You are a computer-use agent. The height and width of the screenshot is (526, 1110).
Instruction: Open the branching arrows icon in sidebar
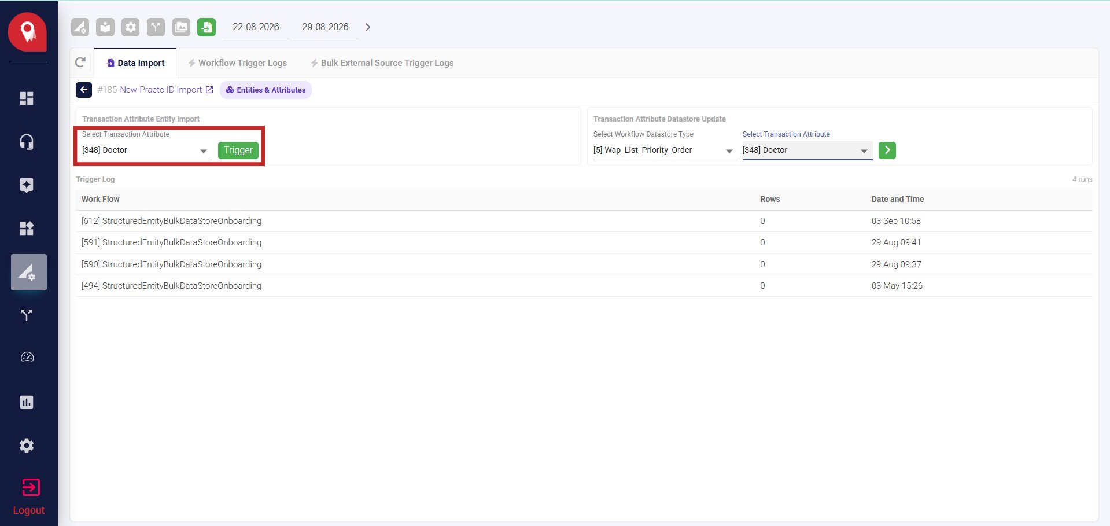pos(27,315)
